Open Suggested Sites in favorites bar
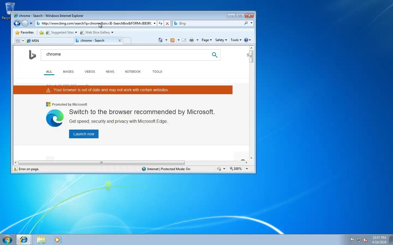Screen dimensions: 393x245 click(61, 32)
